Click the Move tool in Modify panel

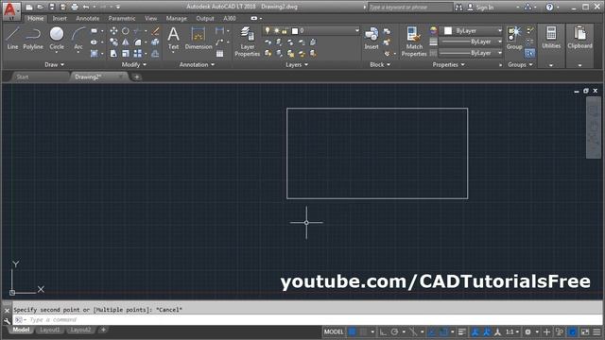(113, 31)
